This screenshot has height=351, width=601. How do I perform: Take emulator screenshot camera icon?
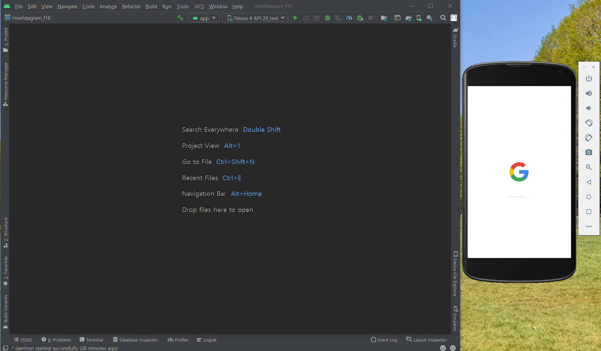589,152
